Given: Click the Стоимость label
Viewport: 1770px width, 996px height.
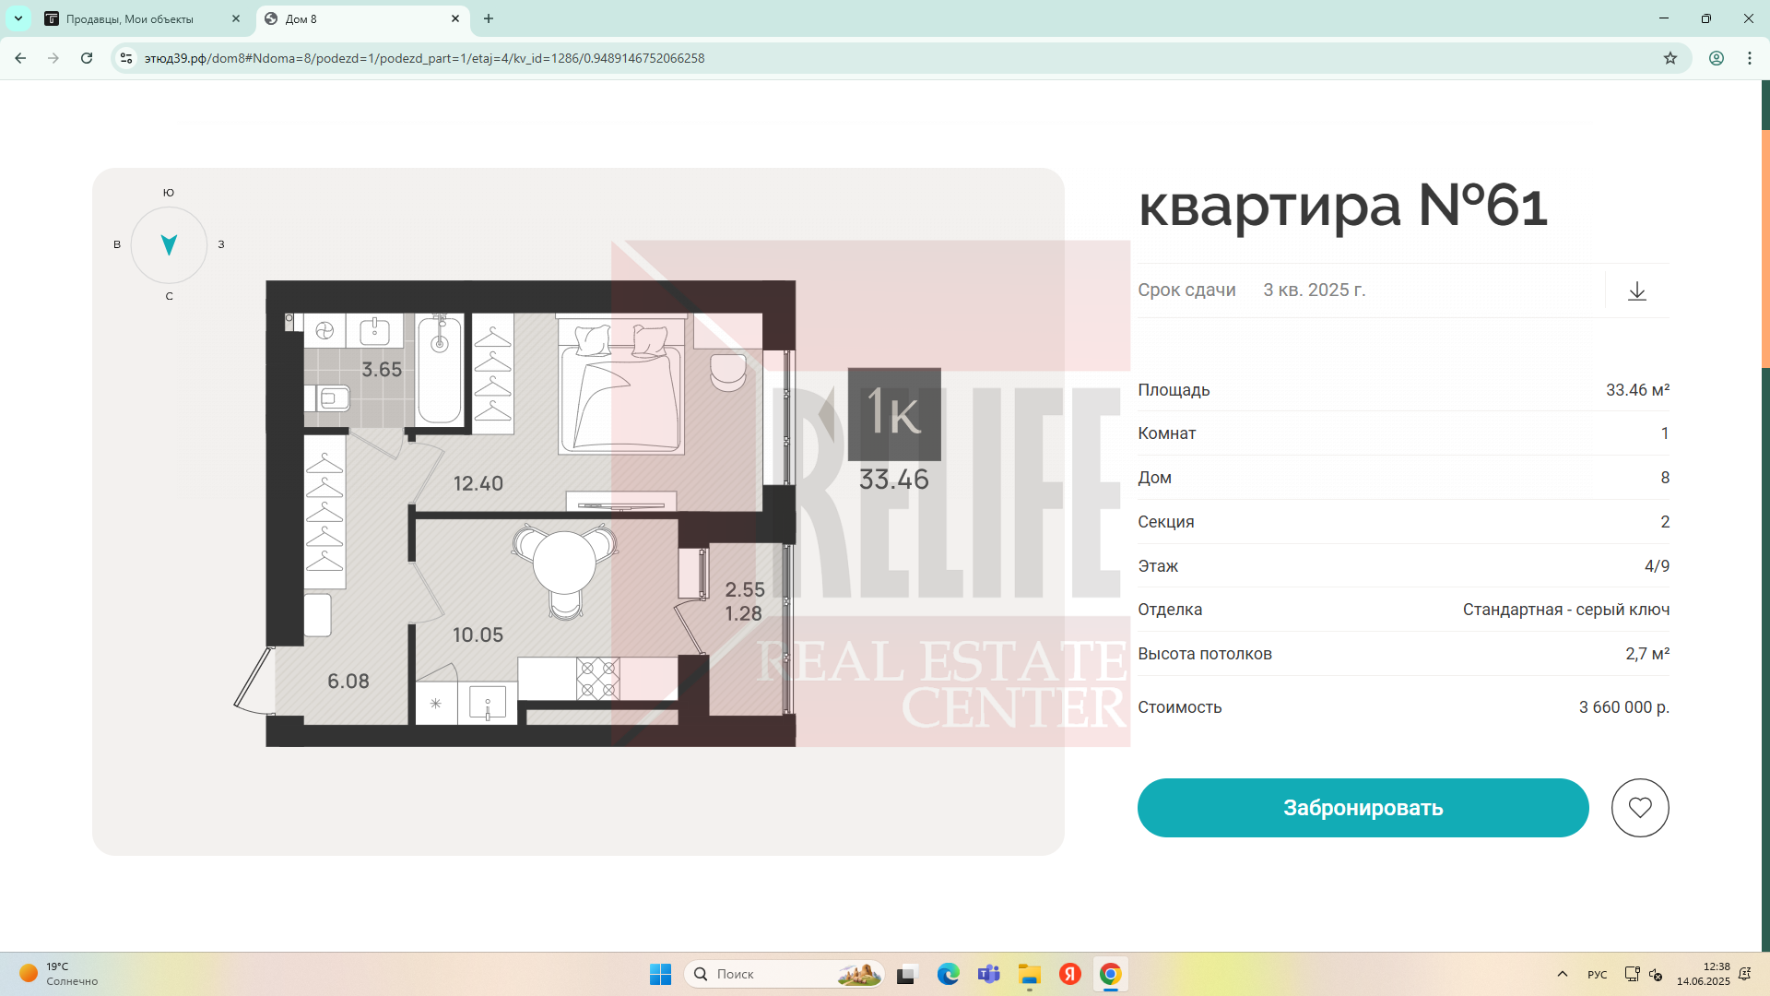Looking at the screenshot, I should coord(1179,707).
